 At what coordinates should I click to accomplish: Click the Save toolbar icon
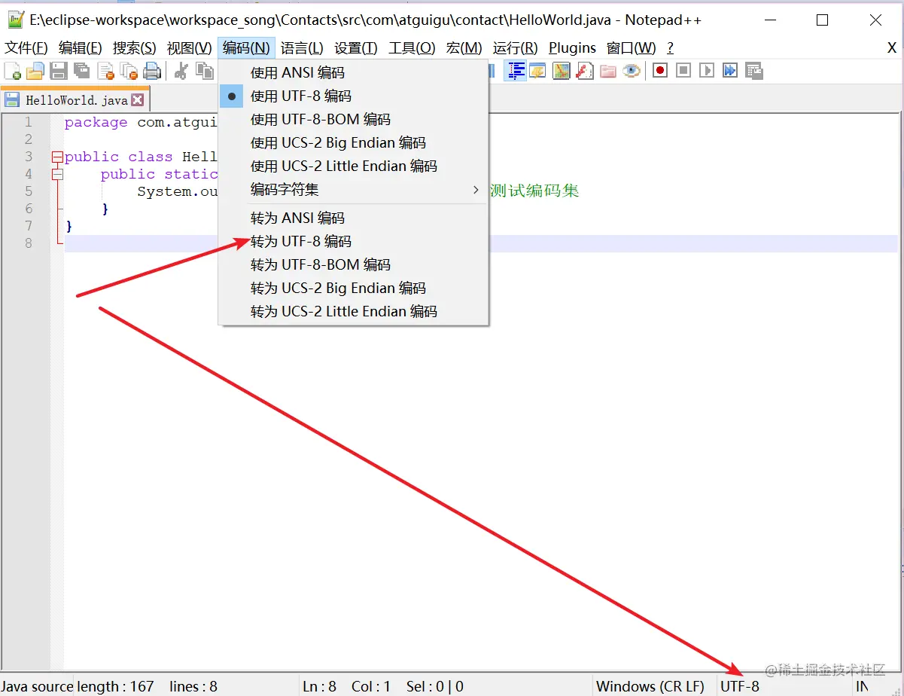pyautogui.click(x=59, y=71)
